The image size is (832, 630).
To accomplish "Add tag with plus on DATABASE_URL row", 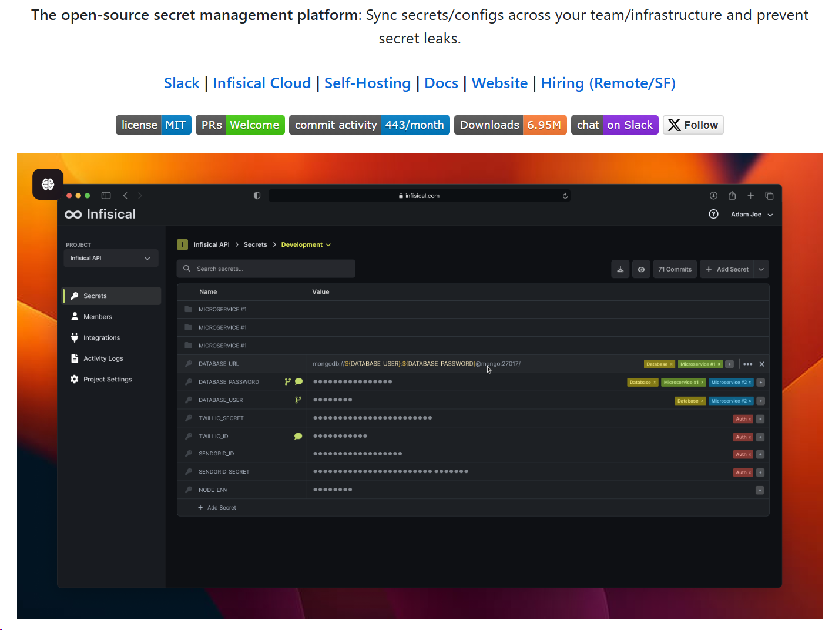I will point(729,364).
